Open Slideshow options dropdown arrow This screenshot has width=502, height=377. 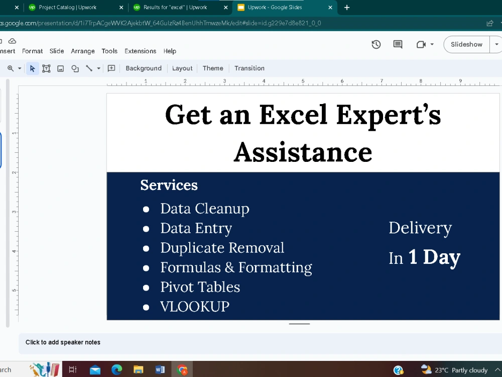(496, 44)
